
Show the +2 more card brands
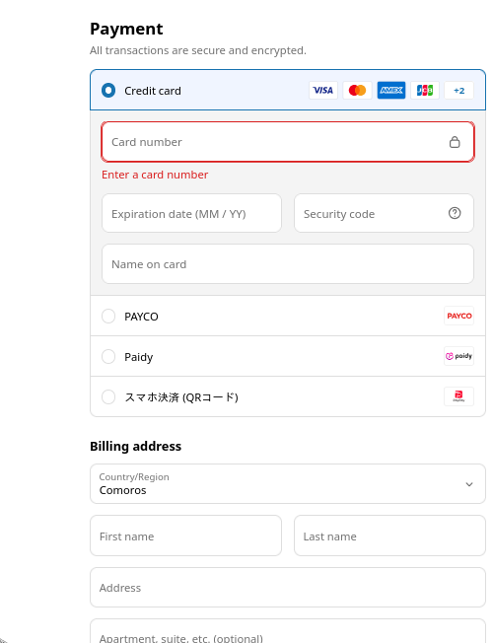pyautogui.click(x=458, y=90)
